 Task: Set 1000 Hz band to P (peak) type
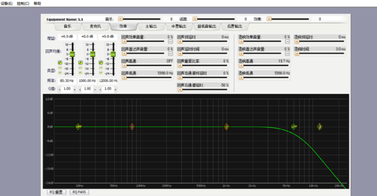click(x=81, y=63)
